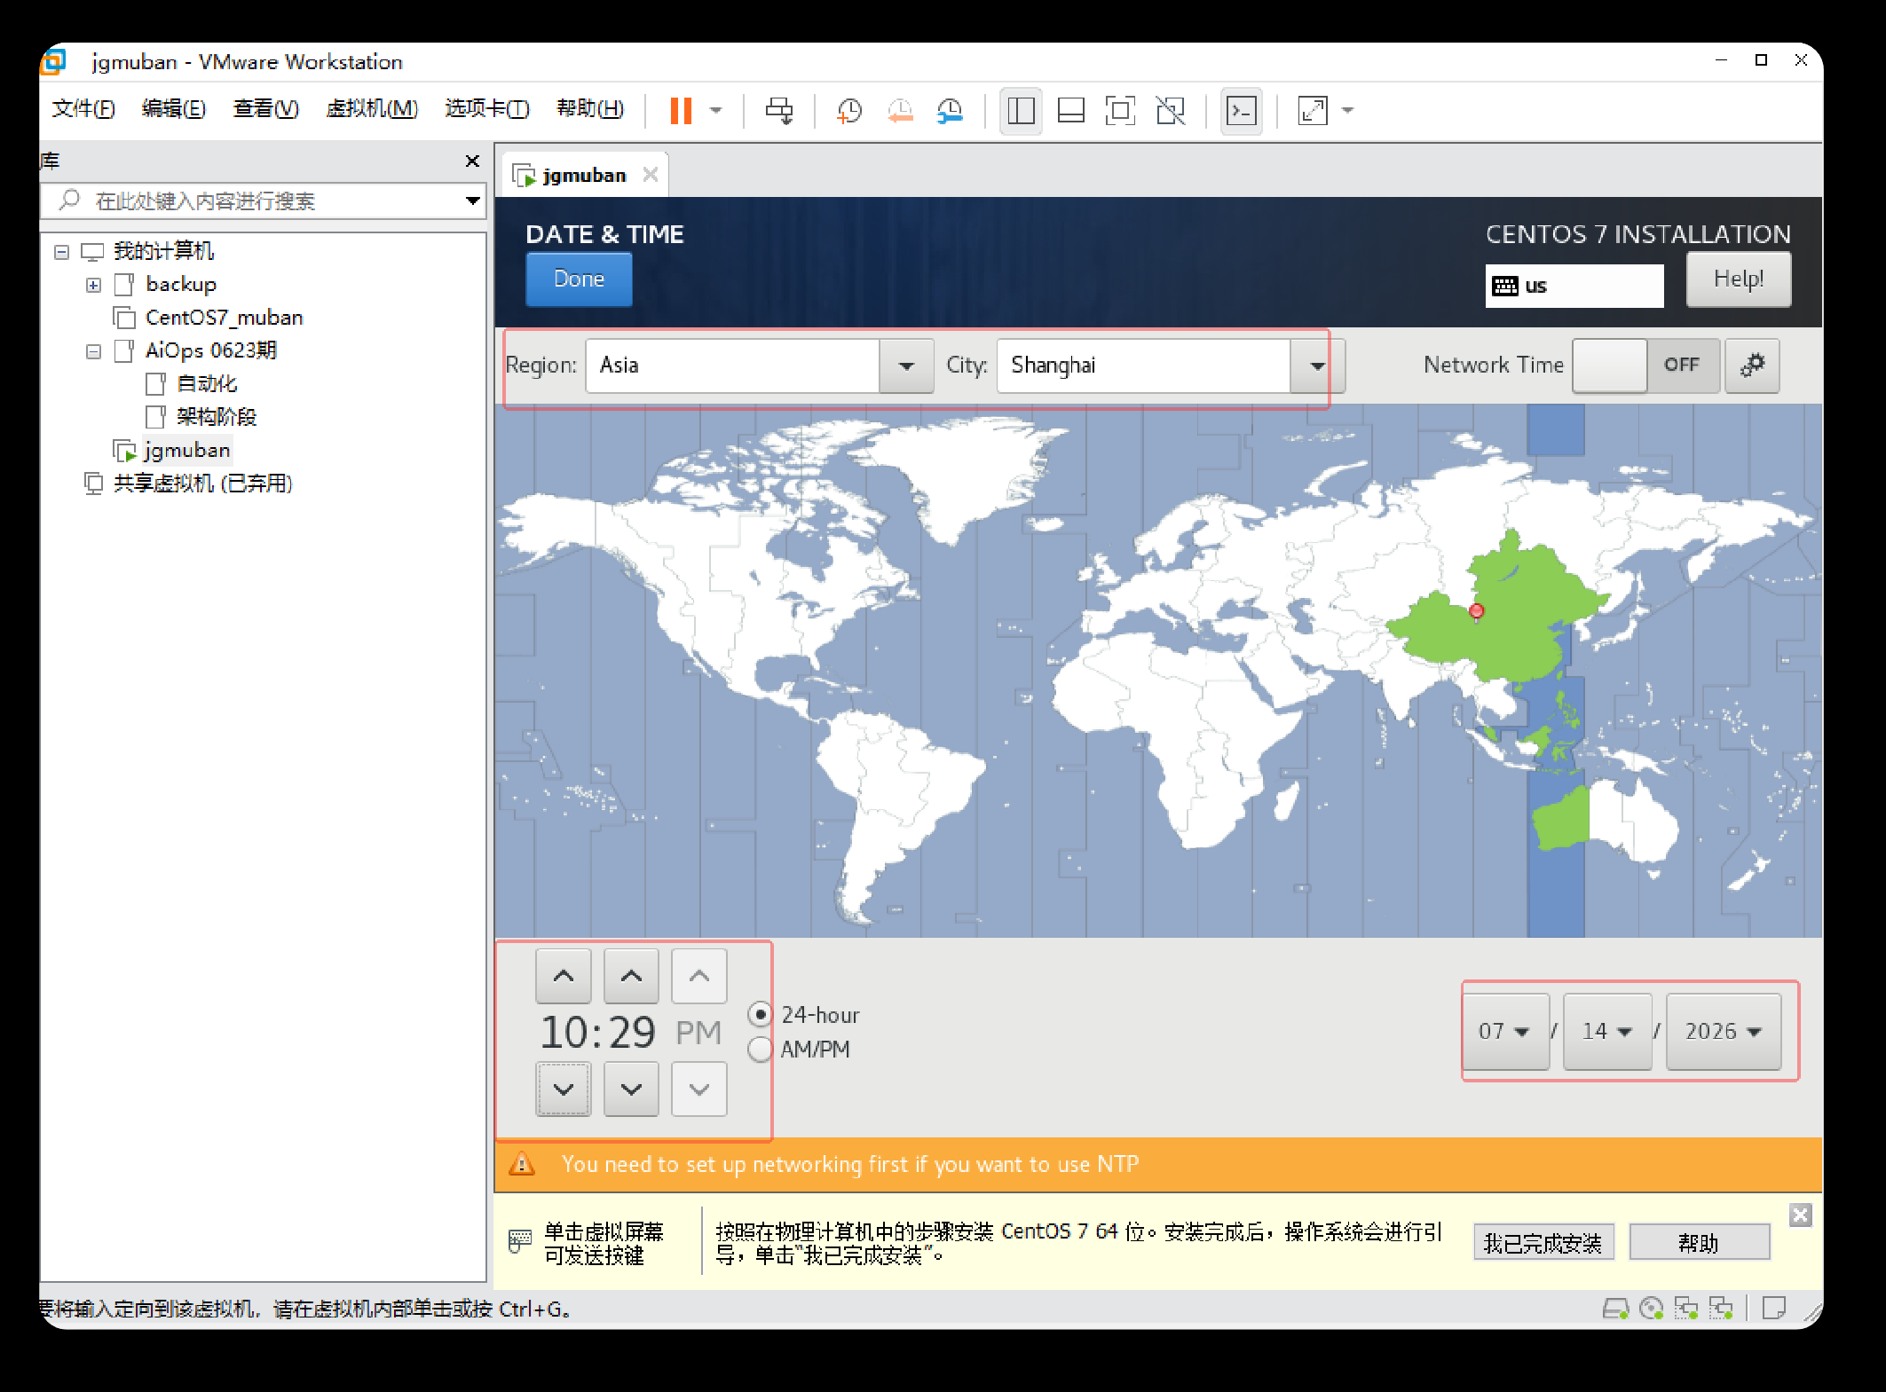Image resolution: width=1886 pixels, height=1392 pixels.
Task: Click the AM/PM down arrow
Action: pyautogui.click(x=699, y=1089)
